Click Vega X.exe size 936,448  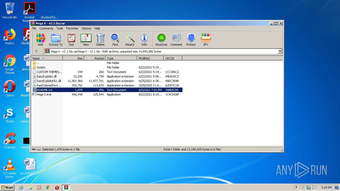[77, 94]
